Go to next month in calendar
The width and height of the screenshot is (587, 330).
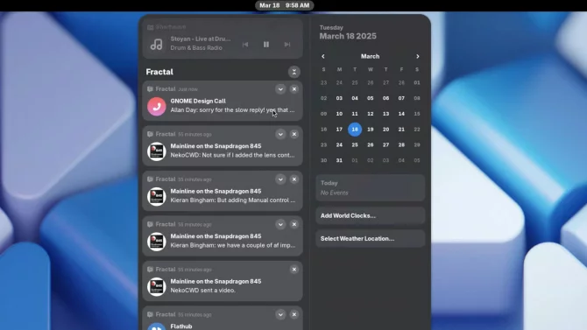point(418,57)
